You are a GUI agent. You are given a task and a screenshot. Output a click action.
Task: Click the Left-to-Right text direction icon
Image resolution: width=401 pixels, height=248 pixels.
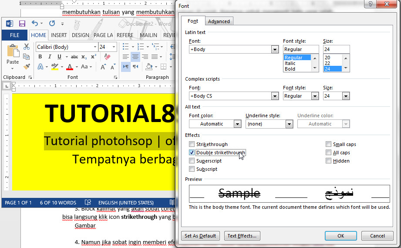tap(126, 67)
